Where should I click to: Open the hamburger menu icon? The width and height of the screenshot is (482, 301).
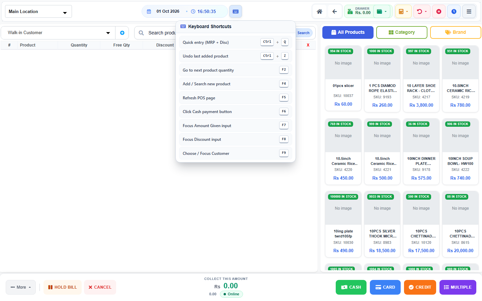469,11
